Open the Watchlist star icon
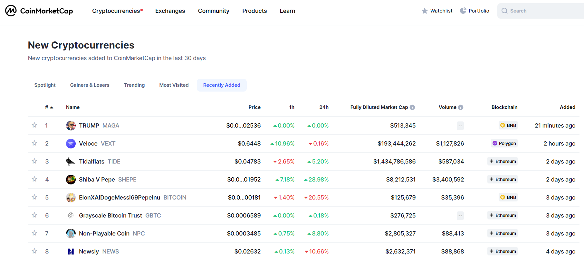 tap(425, 11)
